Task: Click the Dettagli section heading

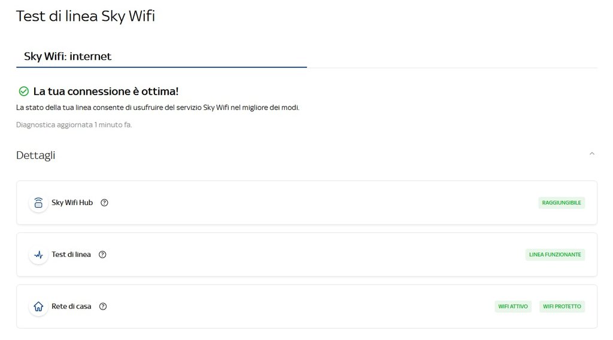Action: (x=36, y=155)
